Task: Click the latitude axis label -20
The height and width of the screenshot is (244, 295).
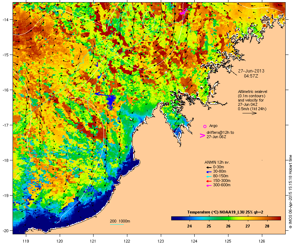Action: [x=5, y=230]
